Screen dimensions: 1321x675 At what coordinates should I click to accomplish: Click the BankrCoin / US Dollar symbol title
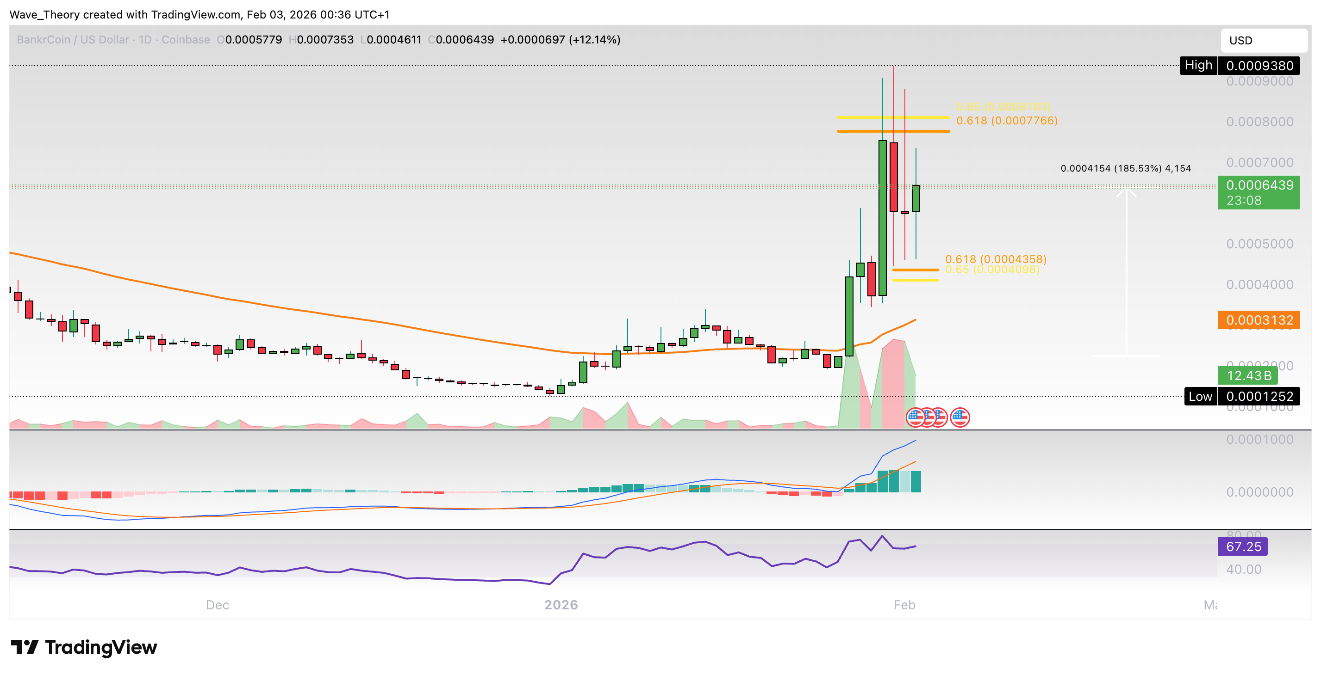pos(72,39)
